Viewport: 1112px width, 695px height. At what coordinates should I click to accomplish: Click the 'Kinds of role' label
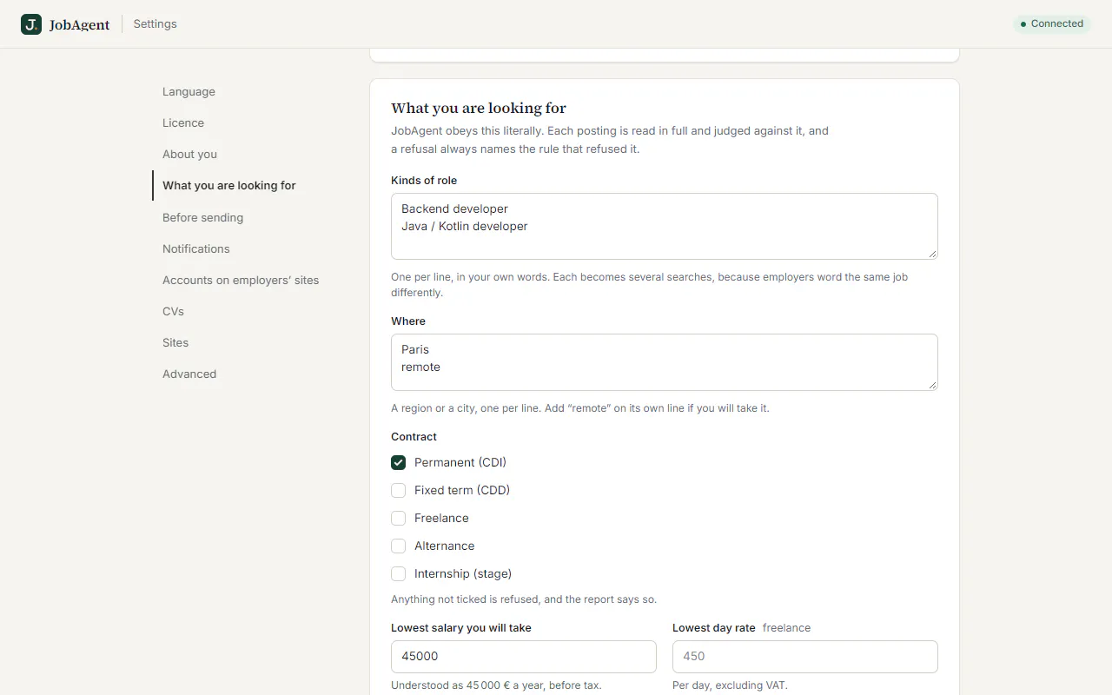pyautogui.click(x=424, y=180)
